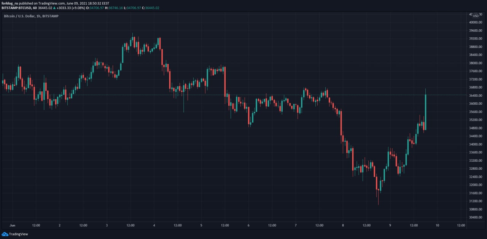Click the 32000.00 price scale label
This screenshot has width=487, height=239.
point(476,185)
